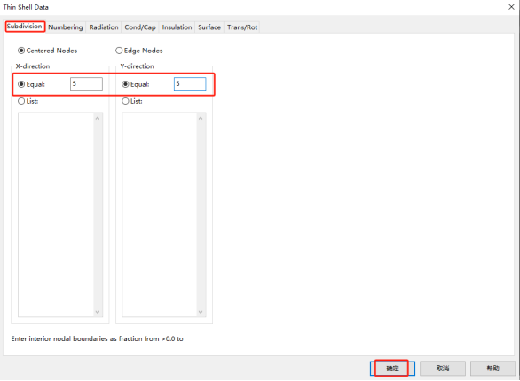
Task: Click the X-direction Equal value field
Action: pyautogui.click(x=86, y=84)
